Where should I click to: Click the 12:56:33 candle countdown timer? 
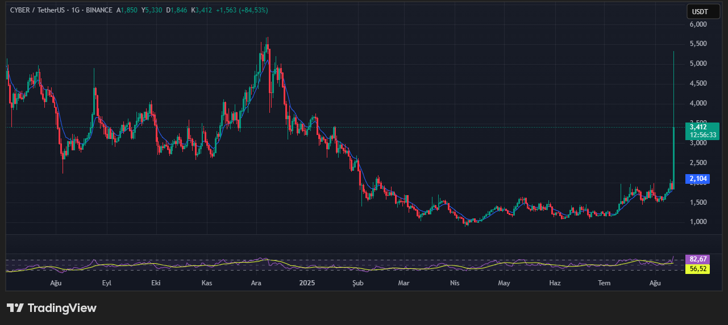(703, 135)
